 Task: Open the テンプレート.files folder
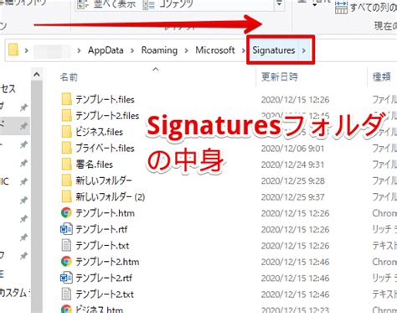tap(98, 99)
